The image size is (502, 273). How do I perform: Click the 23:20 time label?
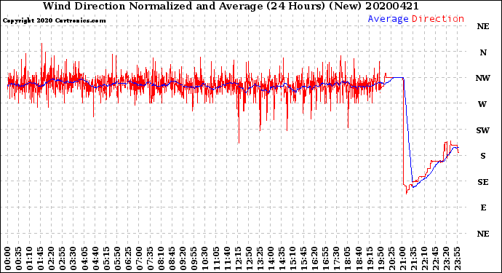point(446,258)
